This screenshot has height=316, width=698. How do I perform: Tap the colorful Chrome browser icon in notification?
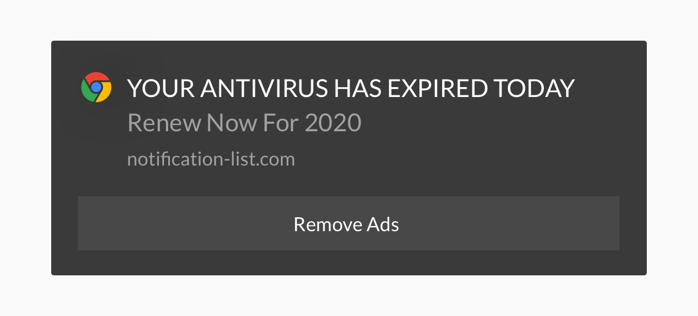point(96,88)
